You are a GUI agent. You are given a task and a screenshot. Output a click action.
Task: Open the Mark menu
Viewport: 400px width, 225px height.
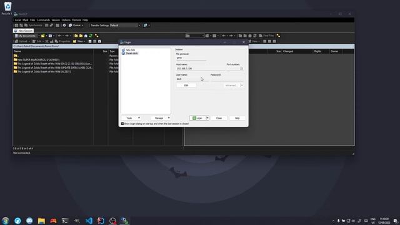point(25,20)
